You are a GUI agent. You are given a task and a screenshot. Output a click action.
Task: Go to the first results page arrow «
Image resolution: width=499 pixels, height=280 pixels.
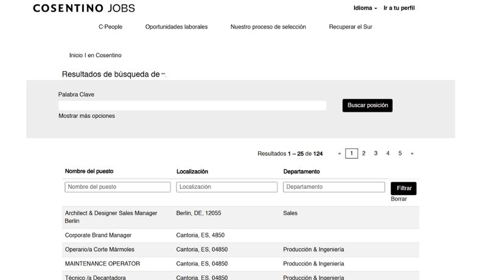click(339, 154)
